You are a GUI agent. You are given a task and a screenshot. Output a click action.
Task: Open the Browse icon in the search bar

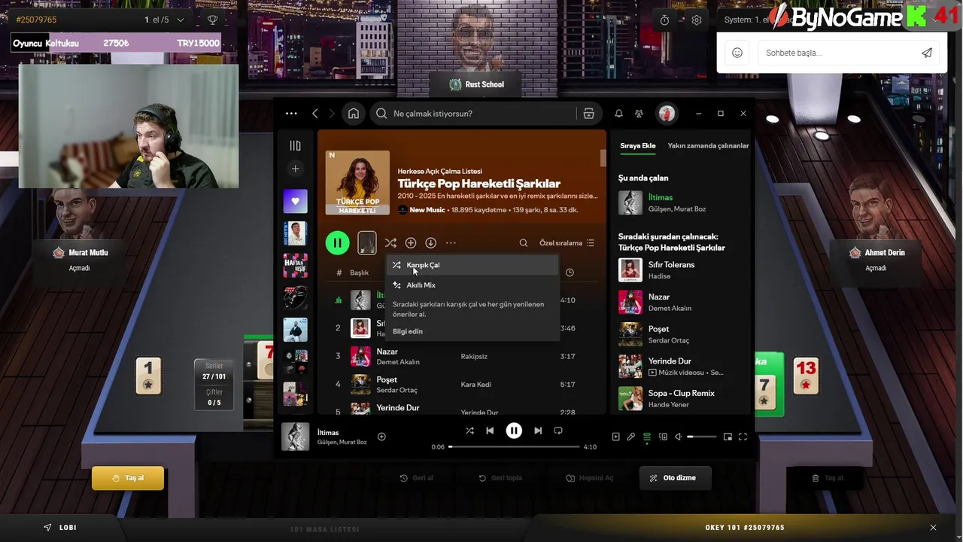tap(589, 114)
